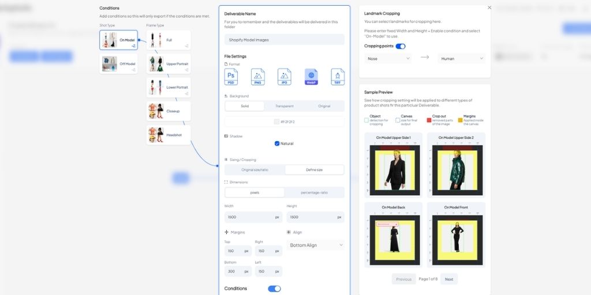Viewport: 591px width, 295px height.
Task: Select the Define size option
Action: tap(315, 170)
